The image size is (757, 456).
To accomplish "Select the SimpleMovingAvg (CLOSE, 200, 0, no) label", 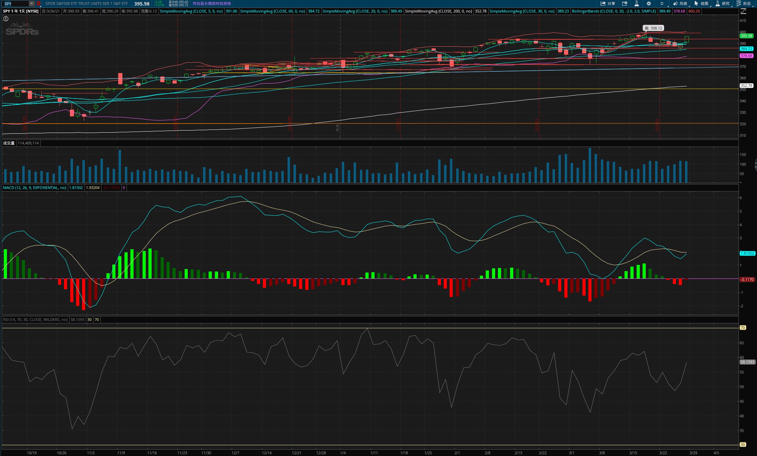I will (x=438, y=11).
